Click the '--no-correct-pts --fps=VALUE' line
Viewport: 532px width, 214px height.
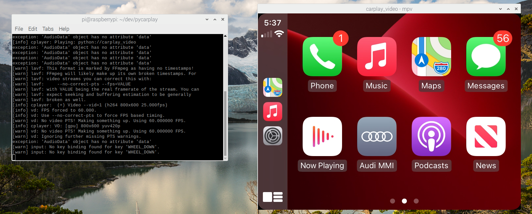[x=72, y=84]
